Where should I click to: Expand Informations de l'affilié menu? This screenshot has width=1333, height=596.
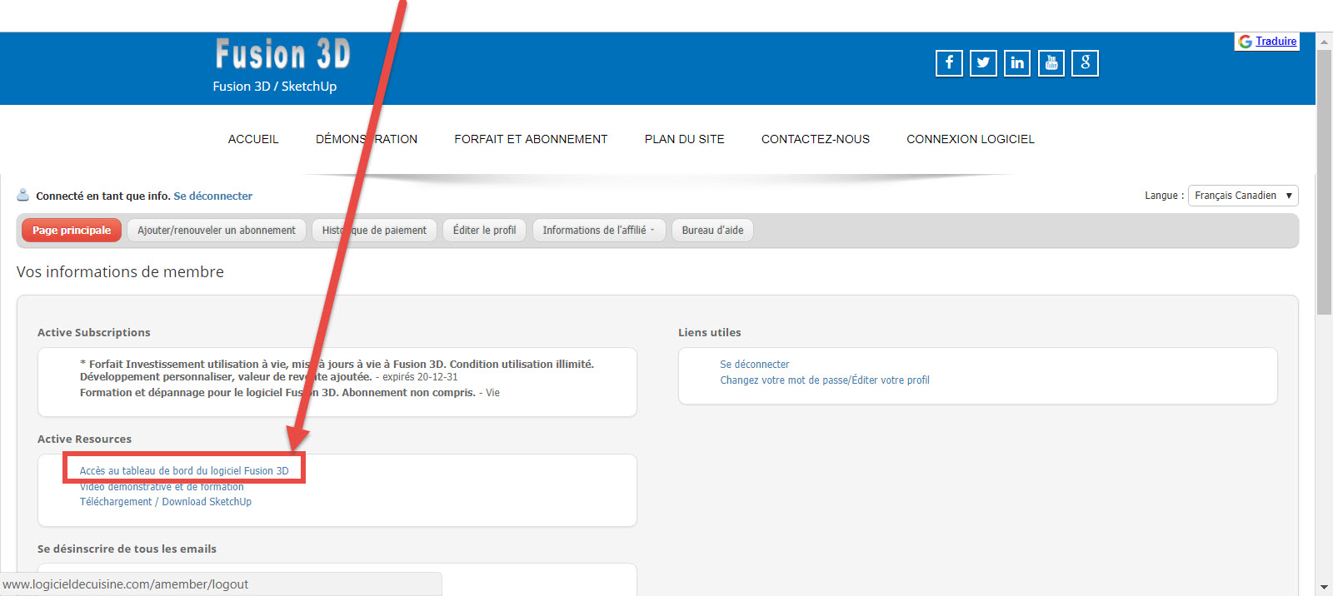[598, 231]
